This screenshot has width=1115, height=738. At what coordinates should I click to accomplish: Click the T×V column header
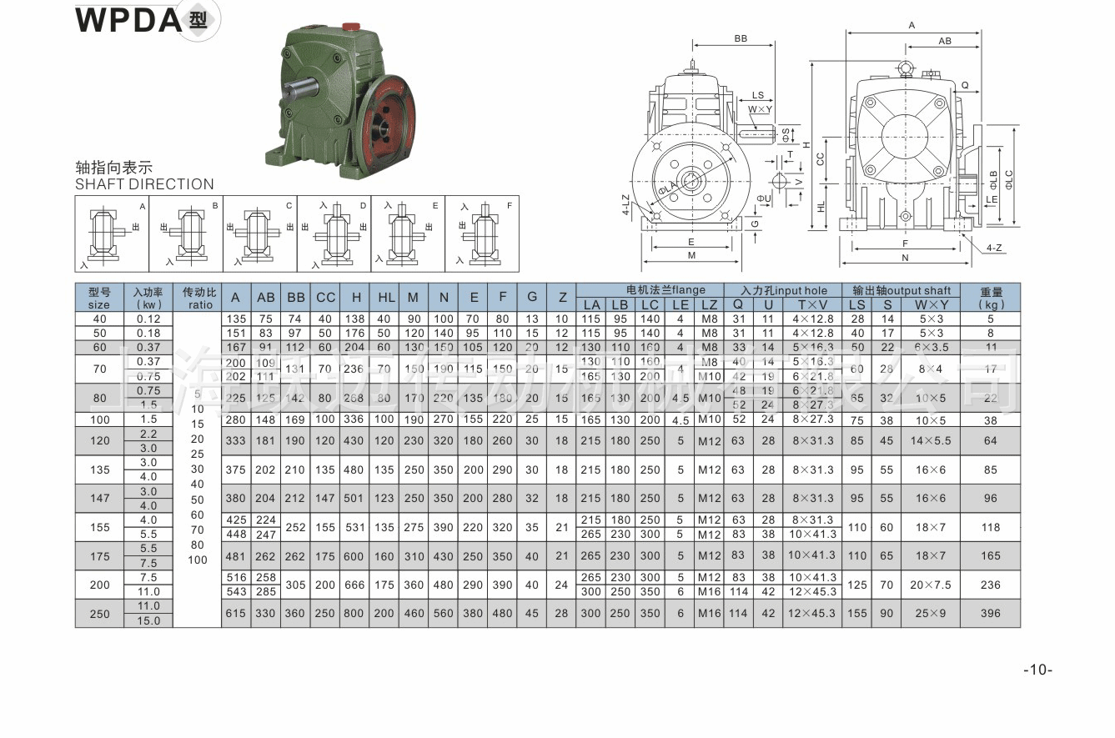(812, 304)
